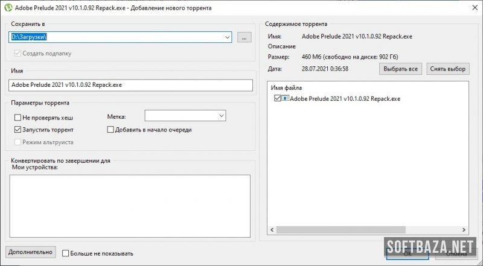Enable the "Не проверять хеш" checkbox
This screenshot has height=266, width=483.
(x=18, y=118)
